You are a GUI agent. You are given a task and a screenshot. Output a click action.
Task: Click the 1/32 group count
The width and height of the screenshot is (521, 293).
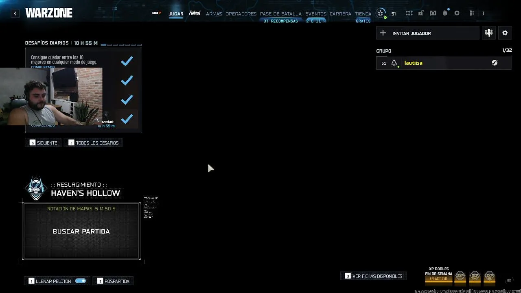[x=507, y=50]
